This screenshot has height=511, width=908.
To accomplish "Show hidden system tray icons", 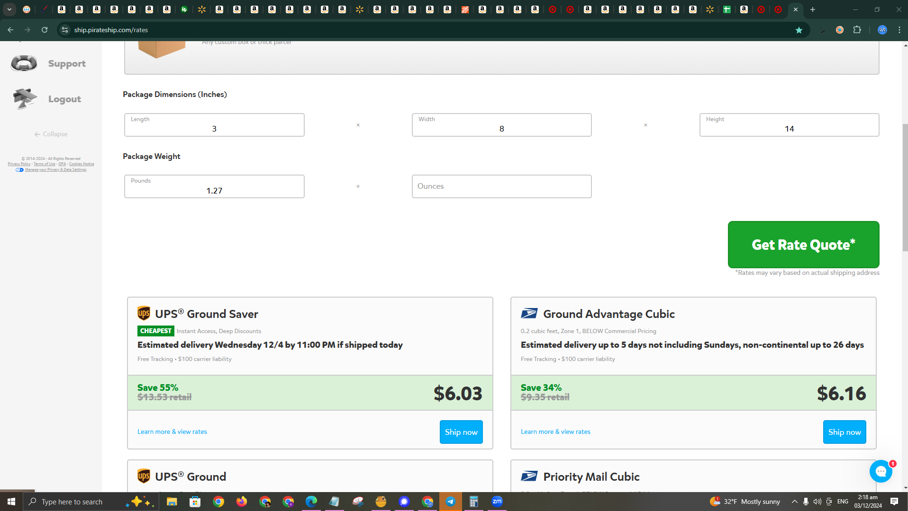I will (x=794, y=502).
